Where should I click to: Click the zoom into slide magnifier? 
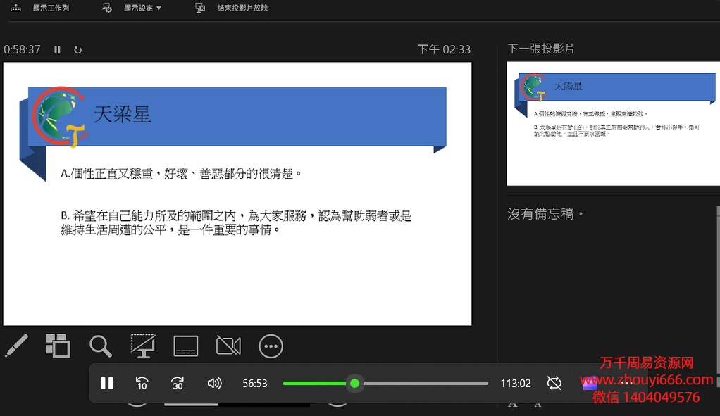pyautogui.click(x=101, y=346)
